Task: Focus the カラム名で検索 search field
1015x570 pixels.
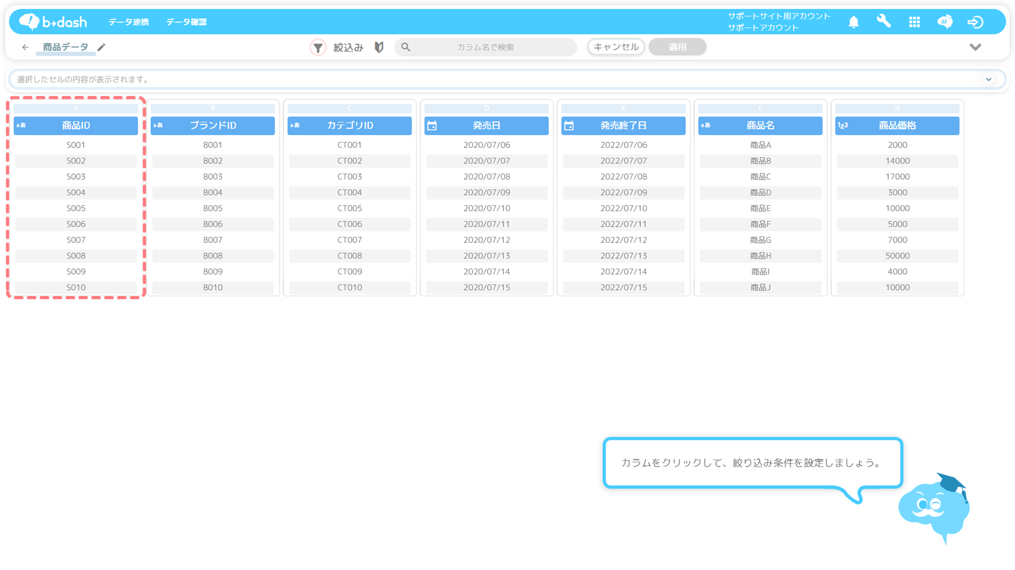Action: [485, 47]
